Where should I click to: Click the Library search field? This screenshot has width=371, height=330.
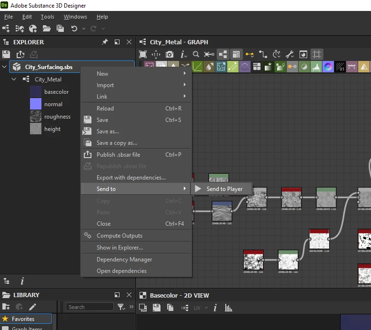(x=90, y=307)
